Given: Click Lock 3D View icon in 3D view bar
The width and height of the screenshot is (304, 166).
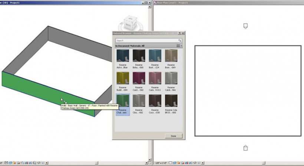Looking at the screenshot, I should tap(34, 163).
